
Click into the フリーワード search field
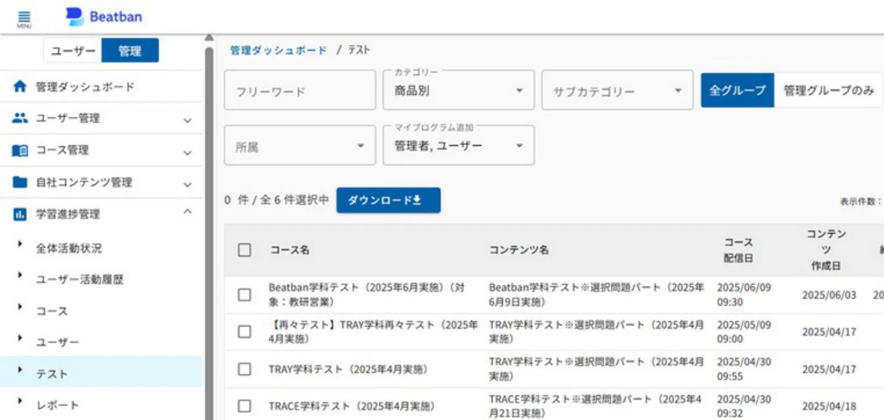(x=299, y=90)
